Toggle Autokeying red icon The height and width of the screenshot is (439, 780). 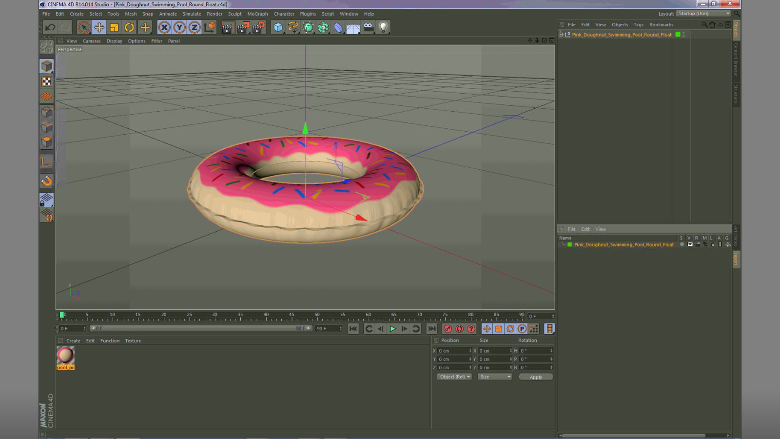pyautogui.click(x=459, y=329)
